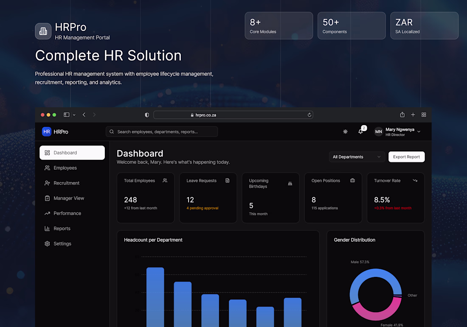Click the 50+ Components card
The width and height of the screenshot is (467, 327).
click(352, 25)
